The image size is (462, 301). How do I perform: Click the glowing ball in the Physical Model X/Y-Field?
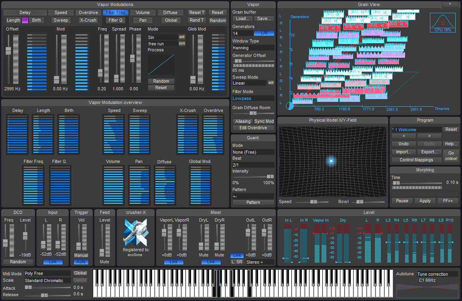[331, 161]
